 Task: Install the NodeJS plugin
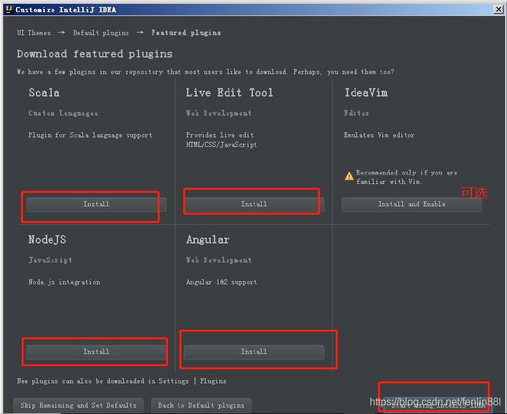96,352
